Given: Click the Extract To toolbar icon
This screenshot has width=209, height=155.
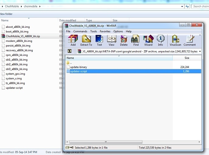Looking at the screenshot, I should tap(86, 40).
